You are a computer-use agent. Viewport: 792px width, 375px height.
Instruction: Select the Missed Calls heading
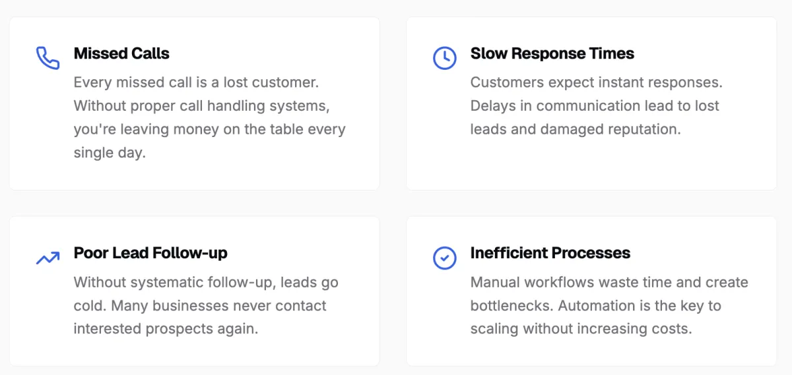point(121,53)
